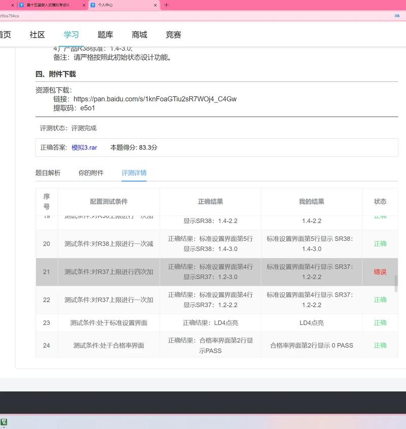
Task: Click test condition 对R37上限进行四次加
Action: point(109,272)
